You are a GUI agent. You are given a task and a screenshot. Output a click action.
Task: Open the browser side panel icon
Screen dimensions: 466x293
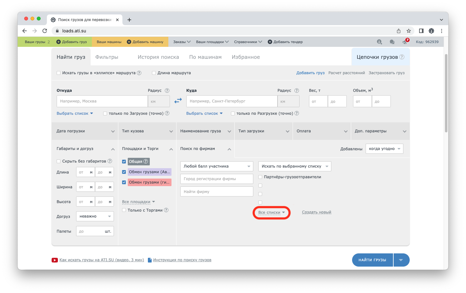point(421,31)
